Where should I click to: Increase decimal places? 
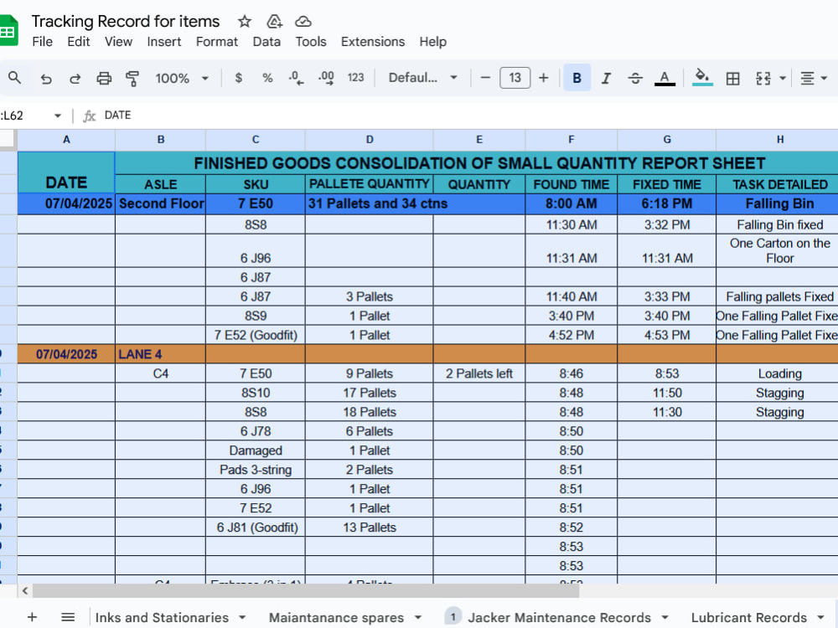pyautogui.click(x=326, y=78)
